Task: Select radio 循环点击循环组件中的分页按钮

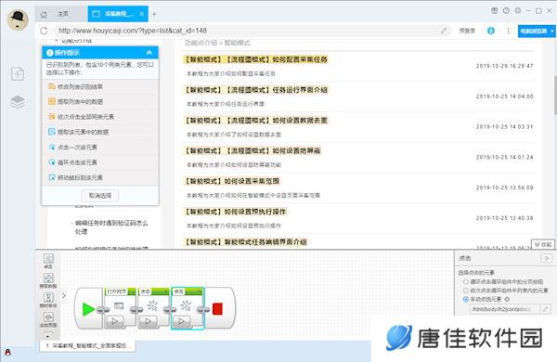Action: (x=466, y=282)
